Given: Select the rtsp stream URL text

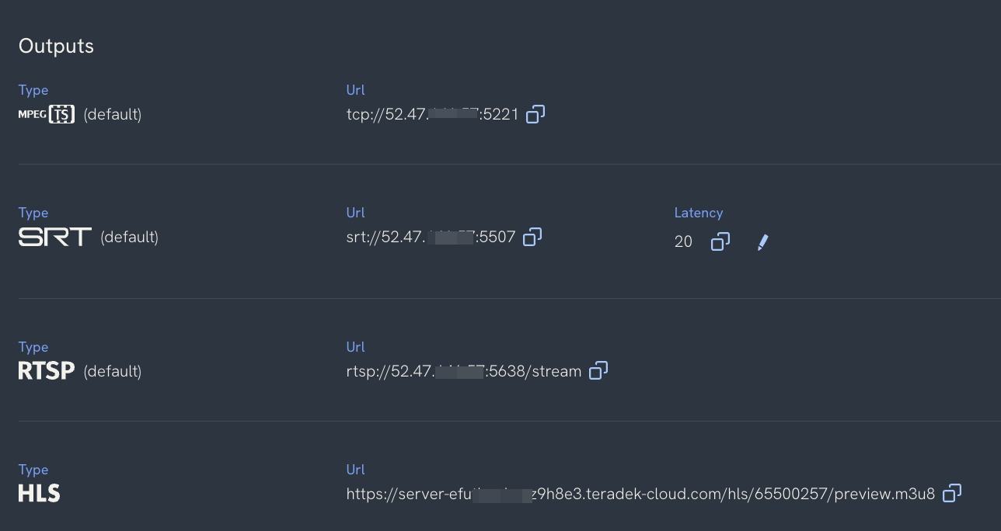Looking at the screenshot, I should (x=464, y=371).
